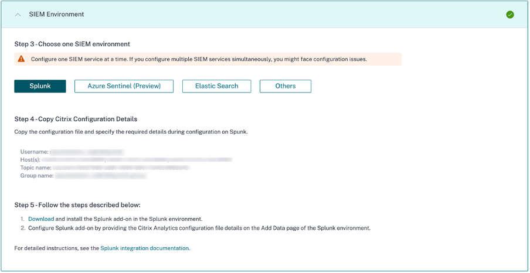Open Splunk integration documentation link
The height and width of the screenshot is (273, 530).
145,248
